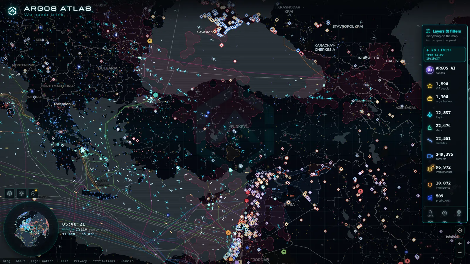The width and height of the screenshot is (470, 264).
Task: Toggle the intelligence shield layer
Action: pyautogui.click(x=430, y=185)
